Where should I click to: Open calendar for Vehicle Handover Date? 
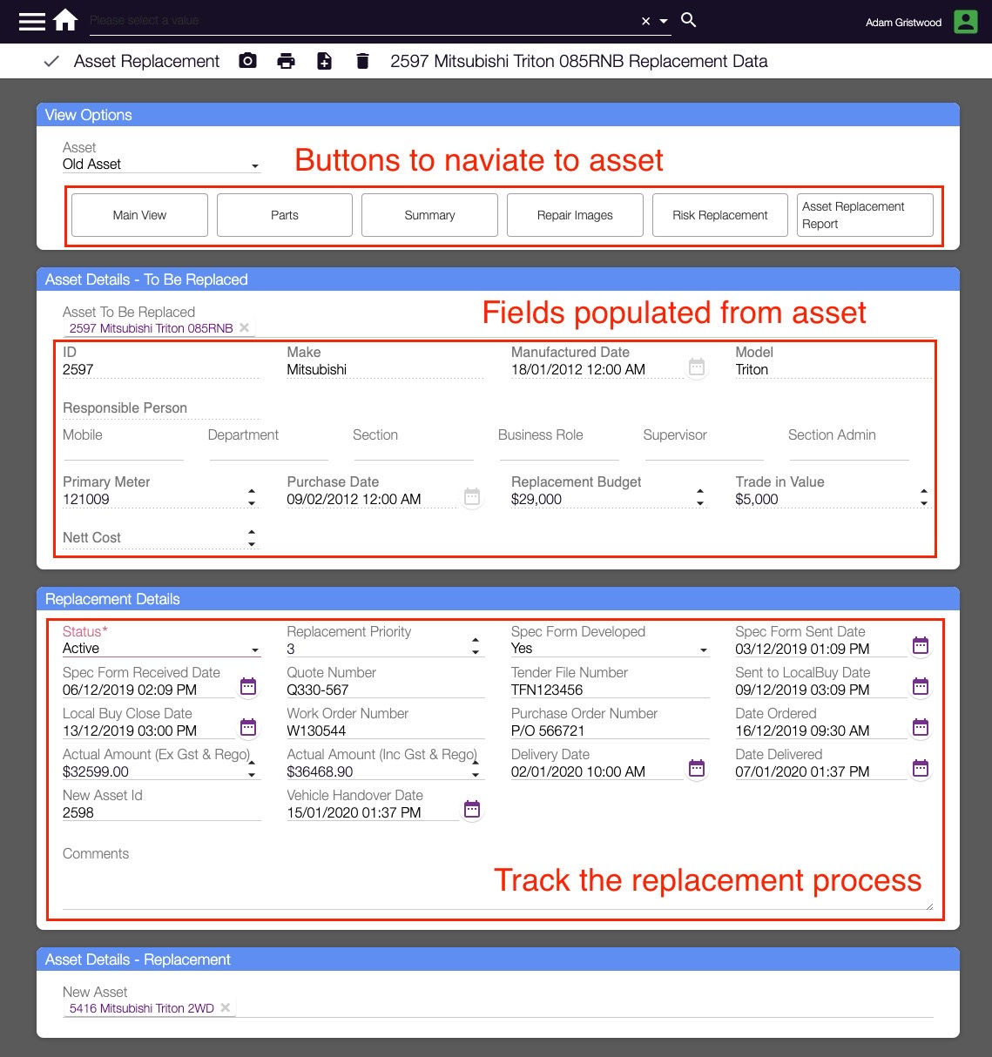point(471,809)
